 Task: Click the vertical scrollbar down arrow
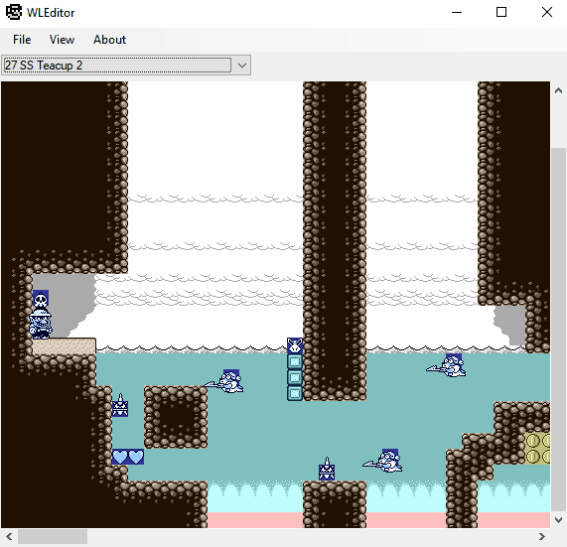pos(558,520)
